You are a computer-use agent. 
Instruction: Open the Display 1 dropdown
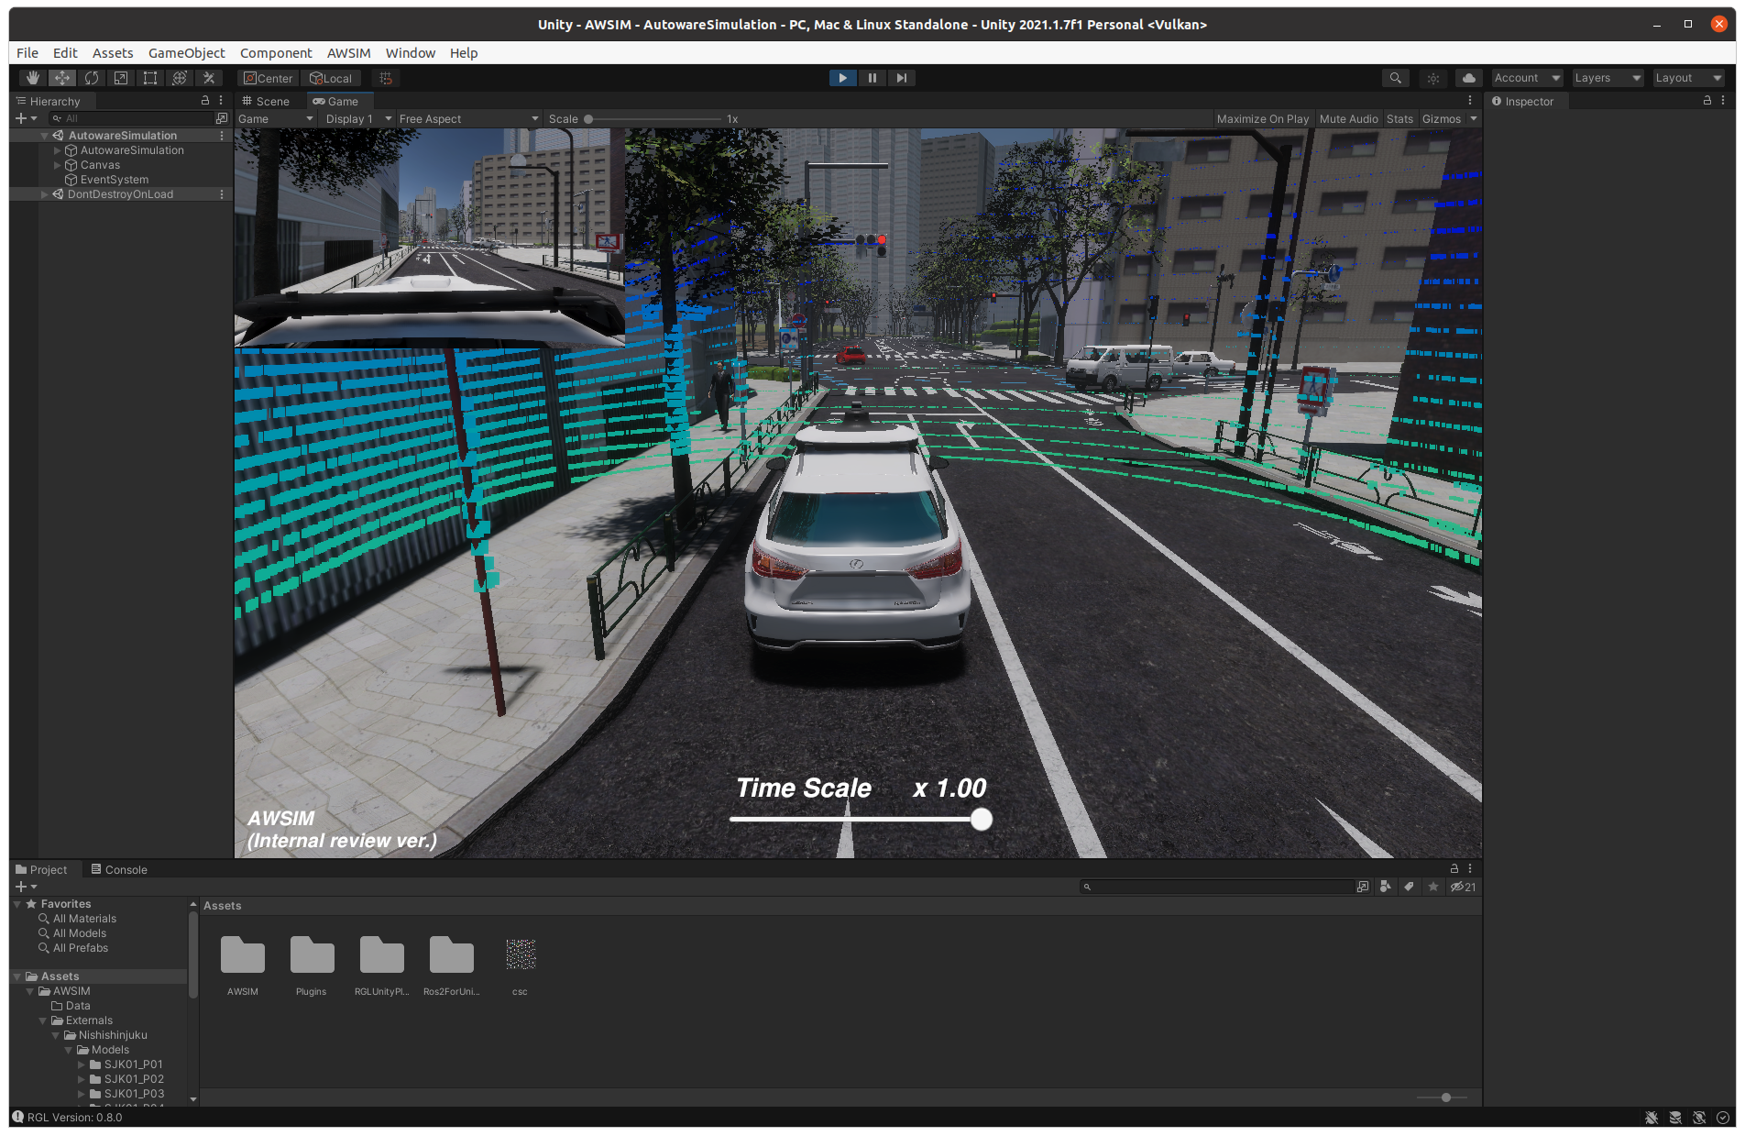click(358, 118)
